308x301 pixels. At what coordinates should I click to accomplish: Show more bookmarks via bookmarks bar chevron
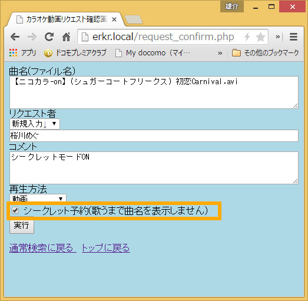pyautogui.click(x=220, y=53)
